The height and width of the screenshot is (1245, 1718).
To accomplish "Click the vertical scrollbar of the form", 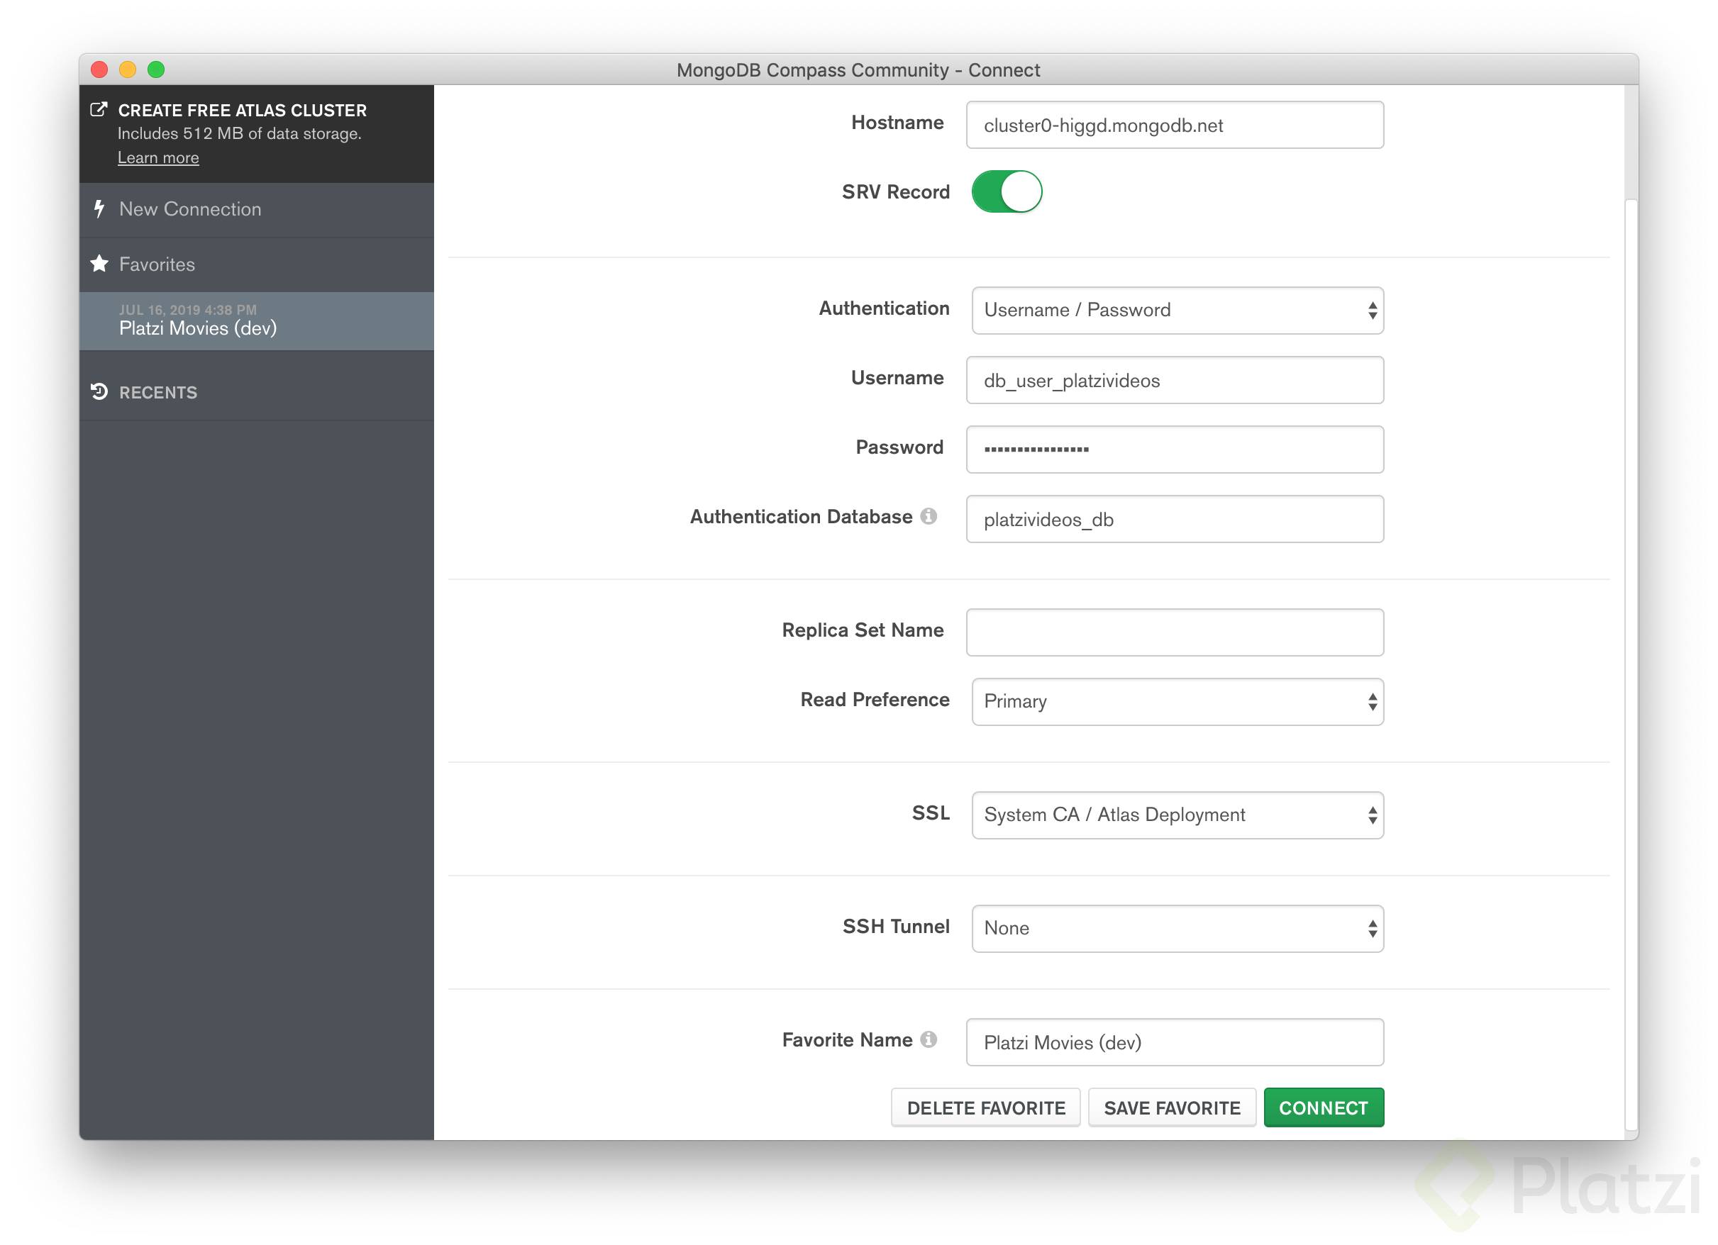I will (x=1631, y=666).
